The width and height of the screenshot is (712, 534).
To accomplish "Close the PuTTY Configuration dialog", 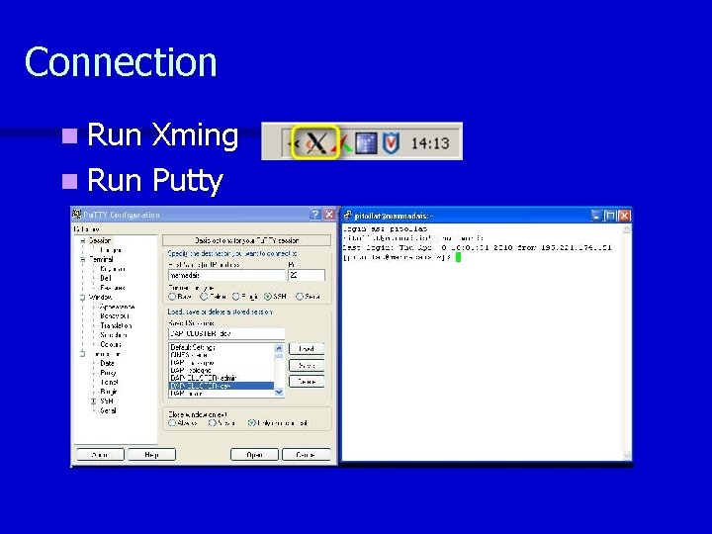I will [329, 215].
